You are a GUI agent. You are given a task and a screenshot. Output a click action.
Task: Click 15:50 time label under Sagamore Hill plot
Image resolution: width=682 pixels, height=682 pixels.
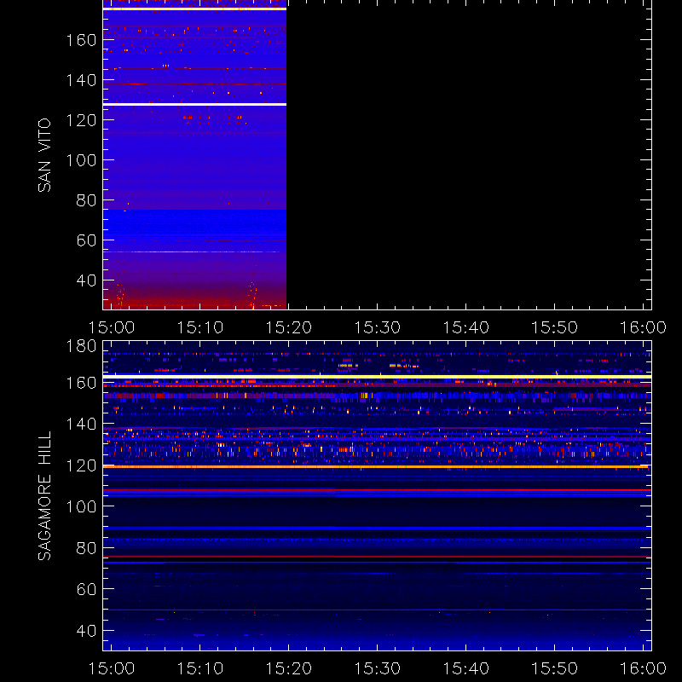[555, 668]
